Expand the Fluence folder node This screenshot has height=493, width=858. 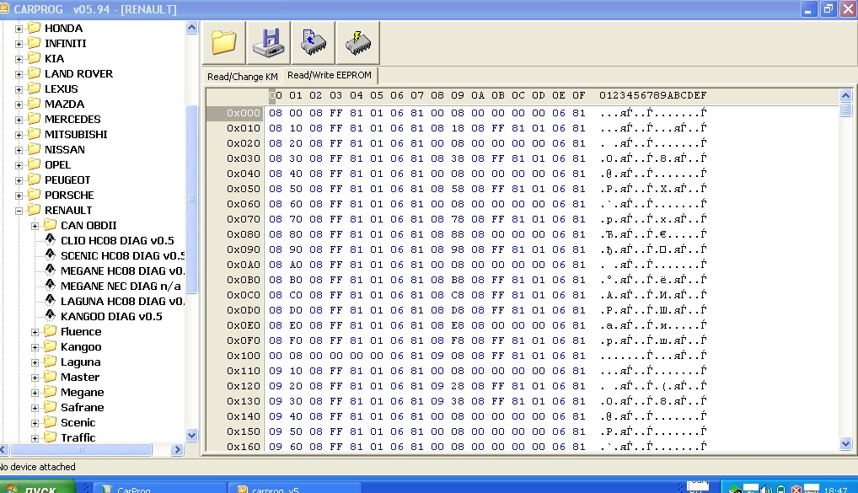35,332
